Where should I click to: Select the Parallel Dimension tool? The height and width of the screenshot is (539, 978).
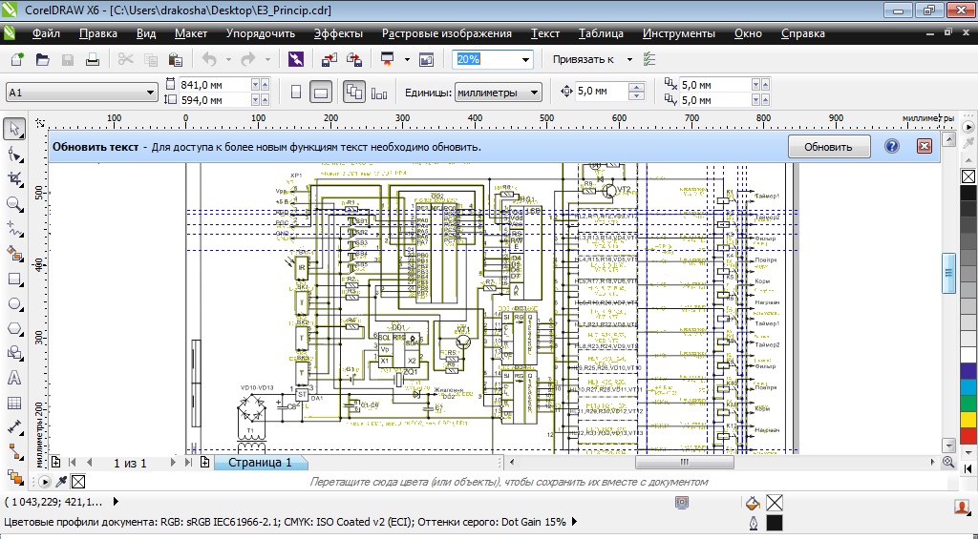[14, 428]
